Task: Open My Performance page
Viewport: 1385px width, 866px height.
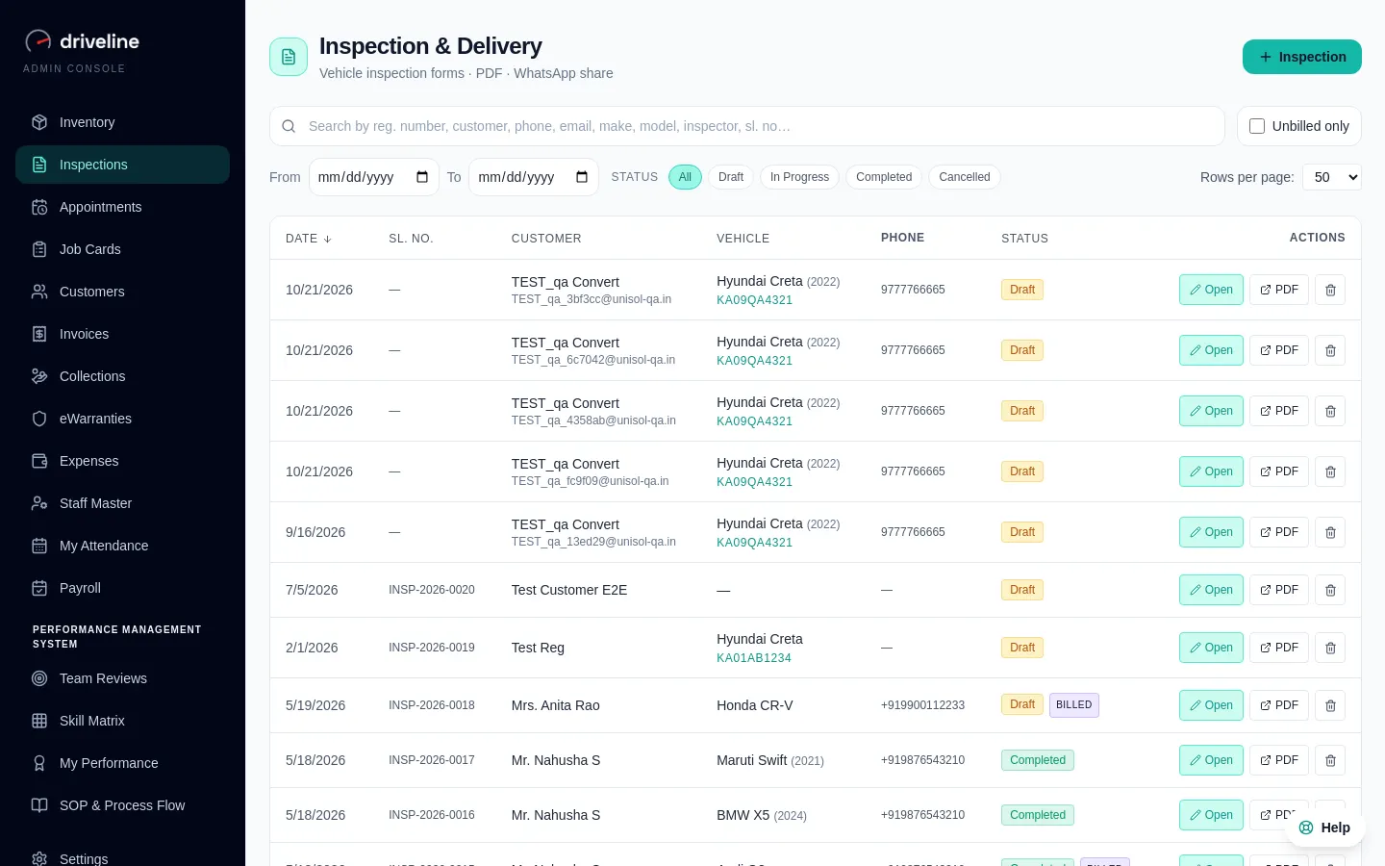Action: point(122,763)
